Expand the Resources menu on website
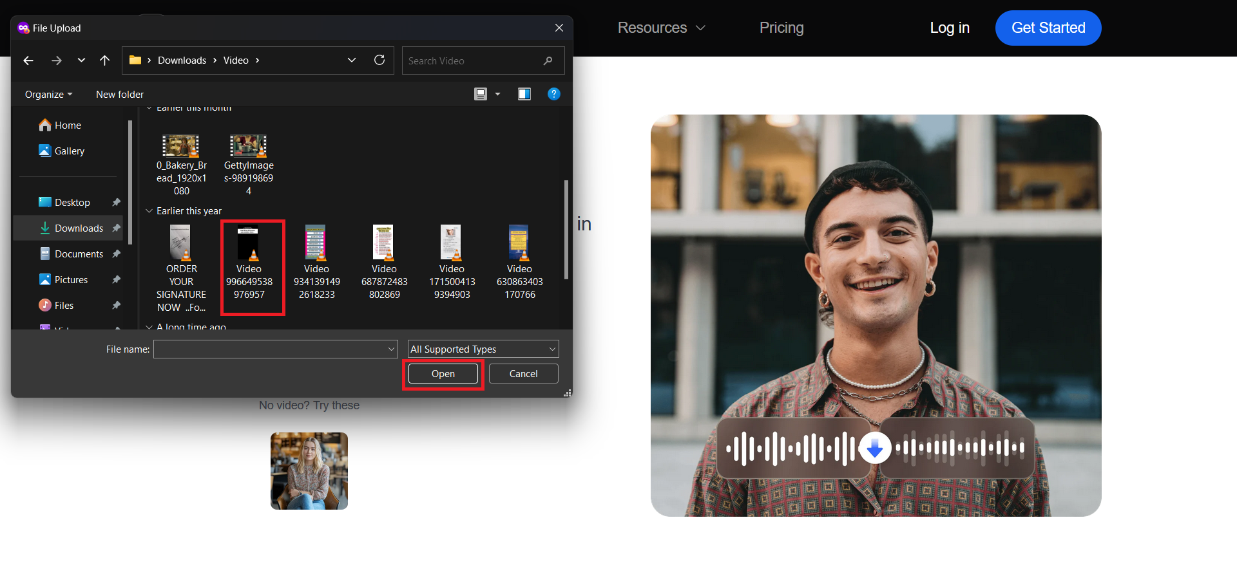 [662, 28]
